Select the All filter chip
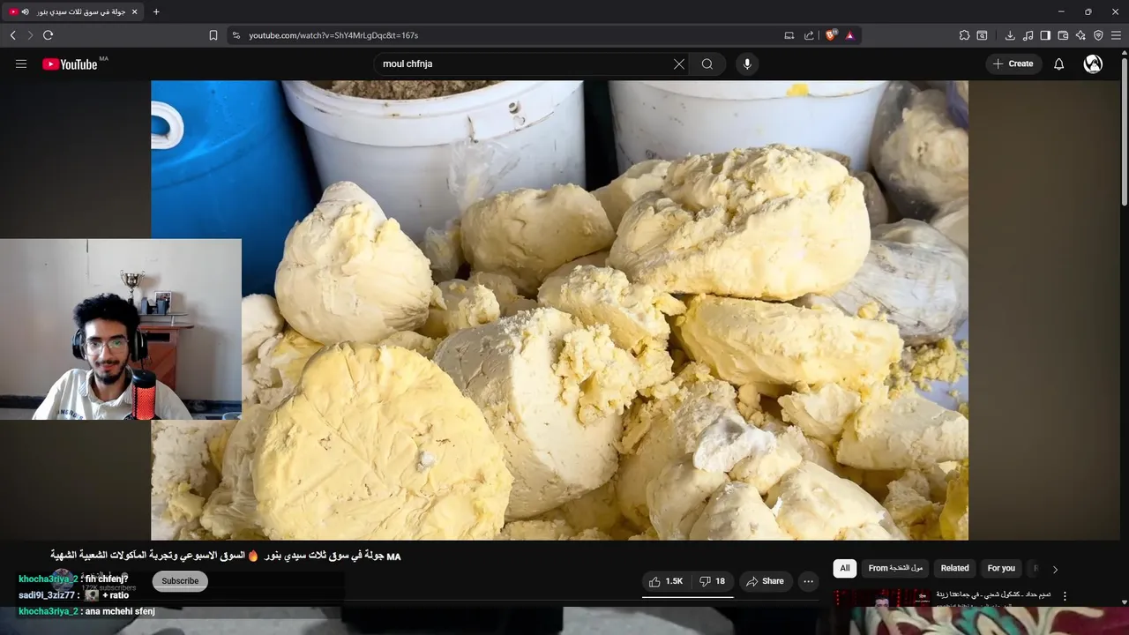The width and height of the screenshot is (1129, 635). [845, 568]
